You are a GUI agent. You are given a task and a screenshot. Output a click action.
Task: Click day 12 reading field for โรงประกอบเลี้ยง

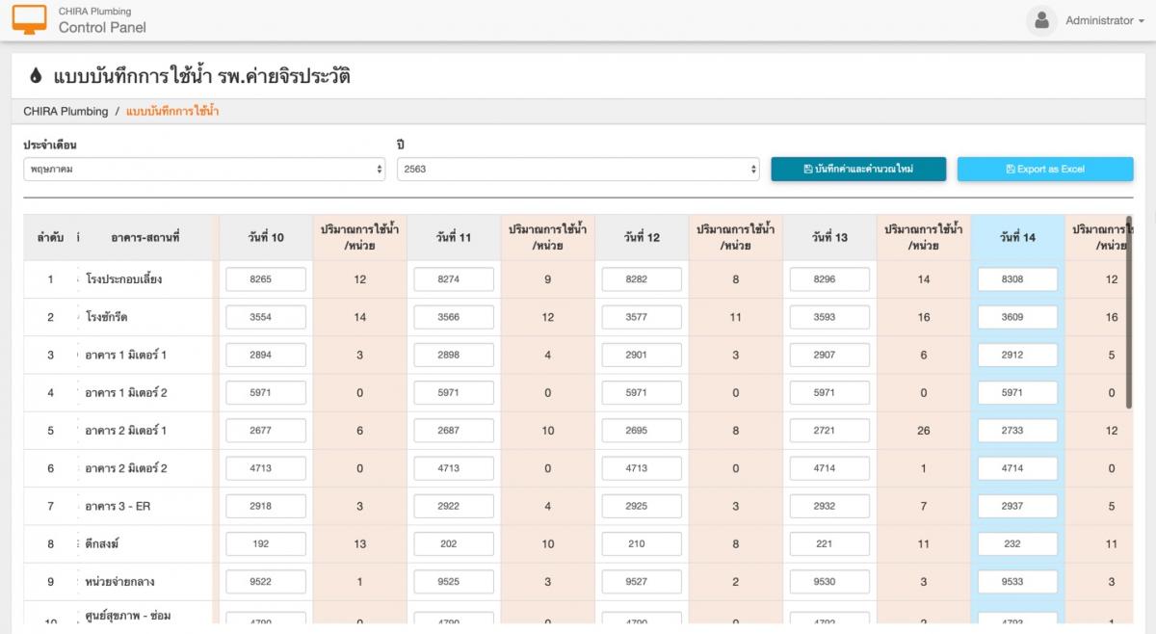point(642,279)
